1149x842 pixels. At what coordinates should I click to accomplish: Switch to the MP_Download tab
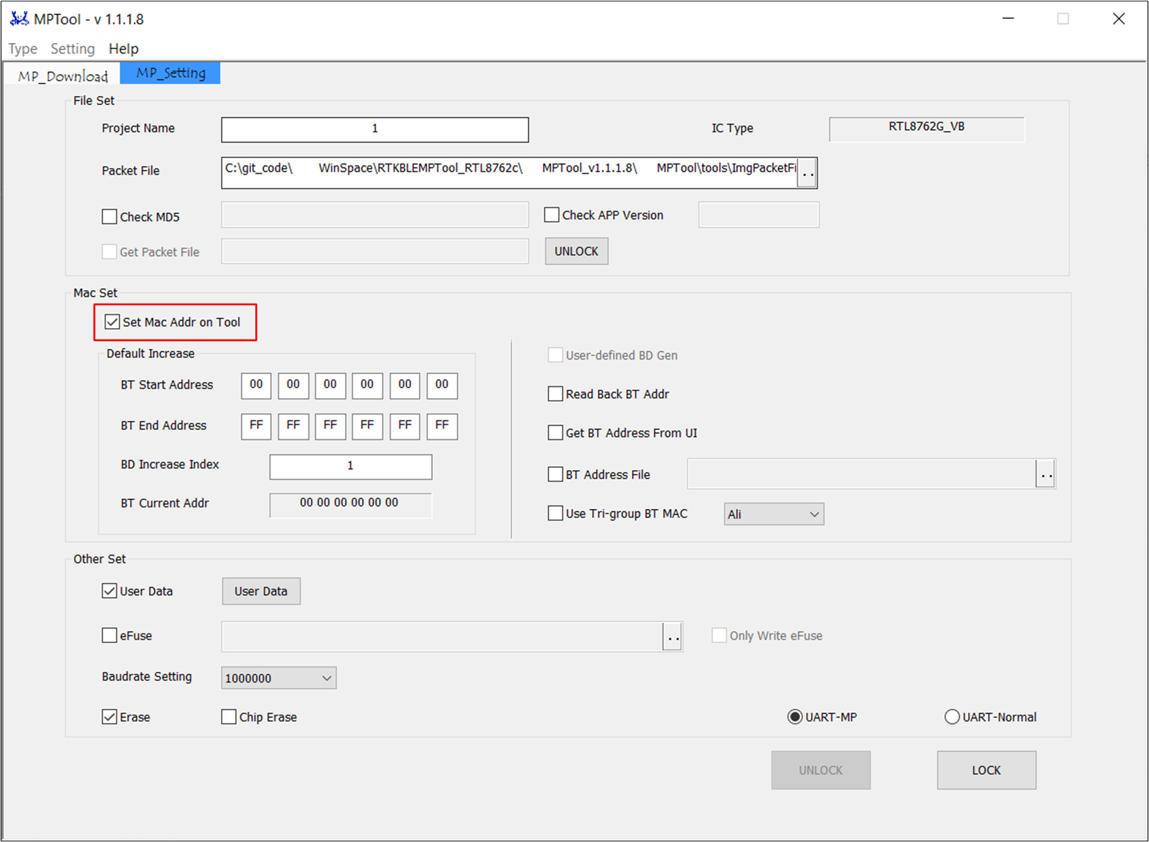click(x=63, y=76)
